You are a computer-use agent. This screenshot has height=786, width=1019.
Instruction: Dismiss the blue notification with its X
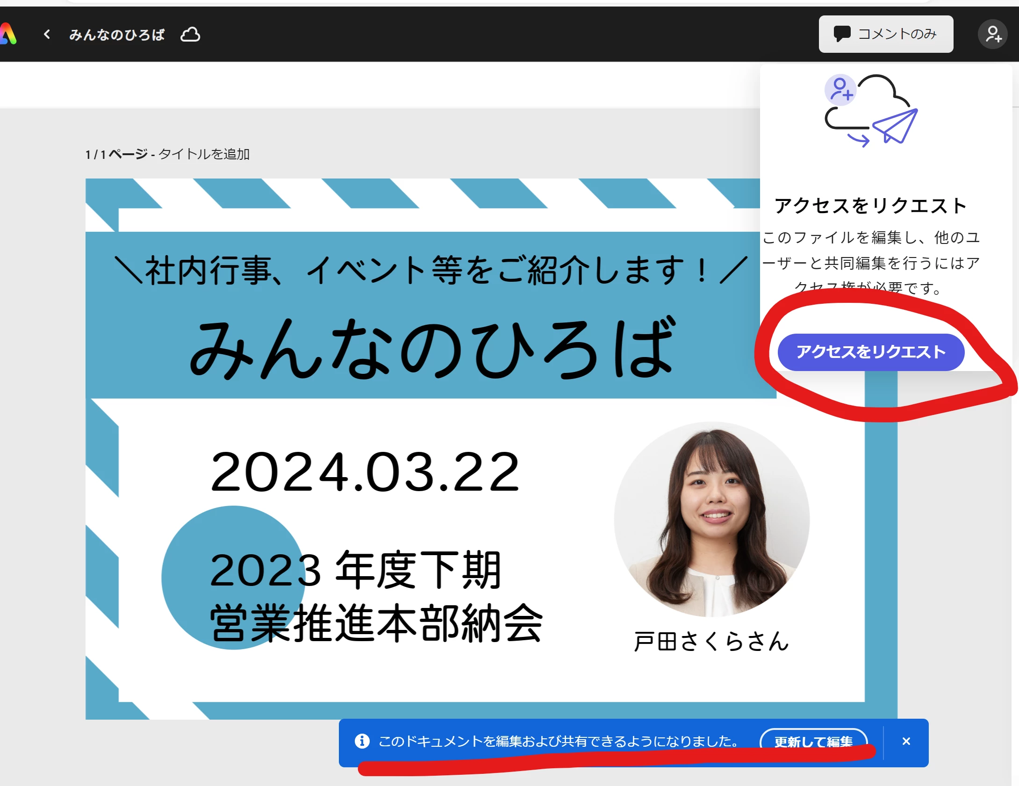click(906, 741)
